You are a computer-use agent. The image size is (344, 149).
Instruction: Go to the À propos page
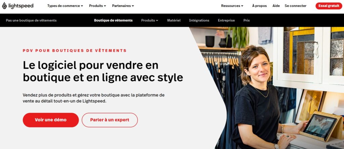point(259,6)
